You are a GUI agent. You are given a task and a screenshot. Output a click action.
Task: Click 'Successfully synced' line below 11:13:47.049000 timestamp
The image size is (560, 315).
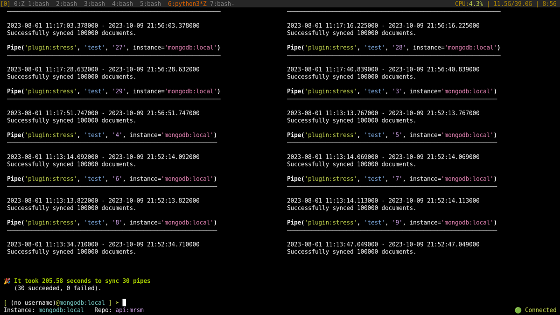pyautogui.click(x=351, y=252)
